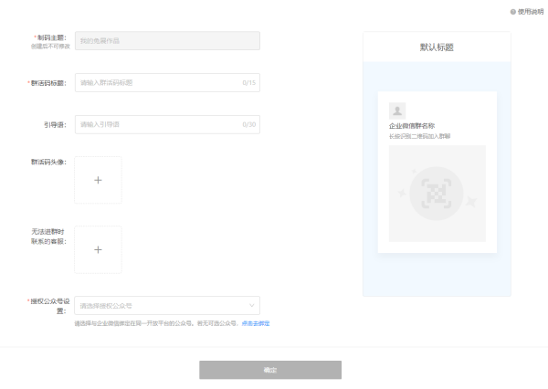Click the 企业微信群名称 preview text
Viewport: 548px width, 389px height.
(412, 126)
